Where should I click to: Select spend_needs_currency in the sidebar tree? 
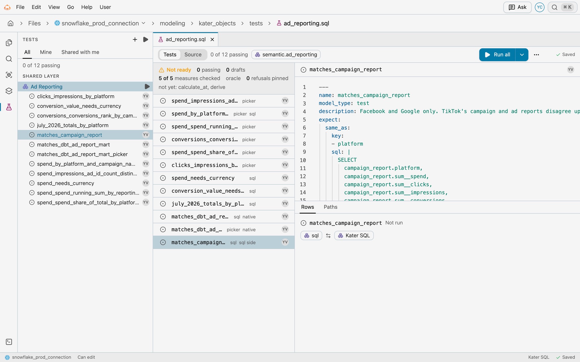85,183
